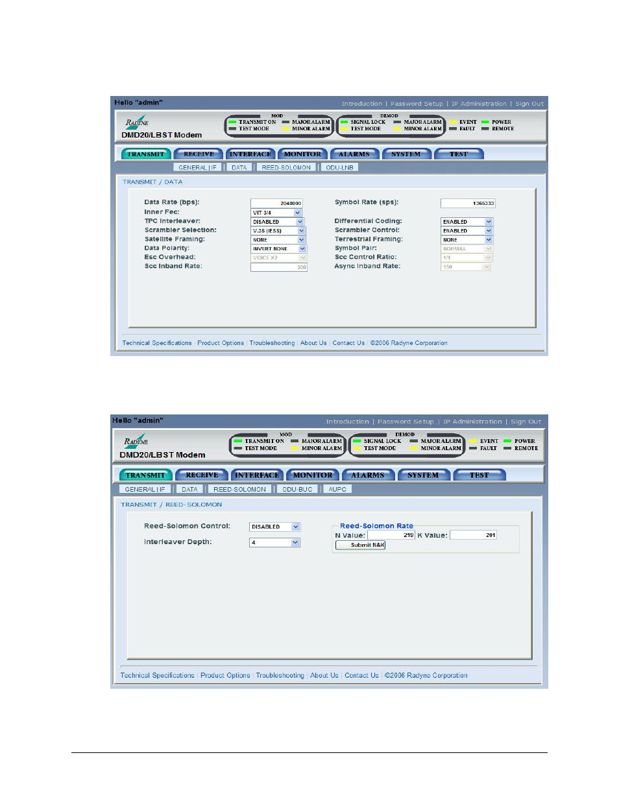Screen dimensions: 619x801
Task: Click About Us on the Reed-Solomon page
Action: [x=324, y=675]
